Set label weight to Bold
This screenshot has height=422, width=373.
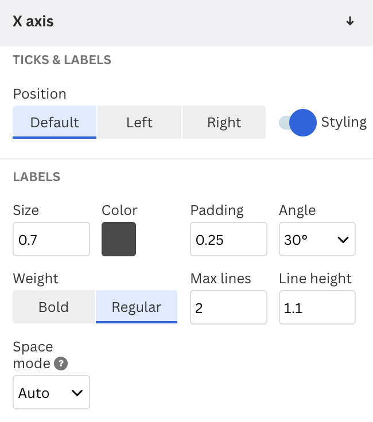coord(53,307)
